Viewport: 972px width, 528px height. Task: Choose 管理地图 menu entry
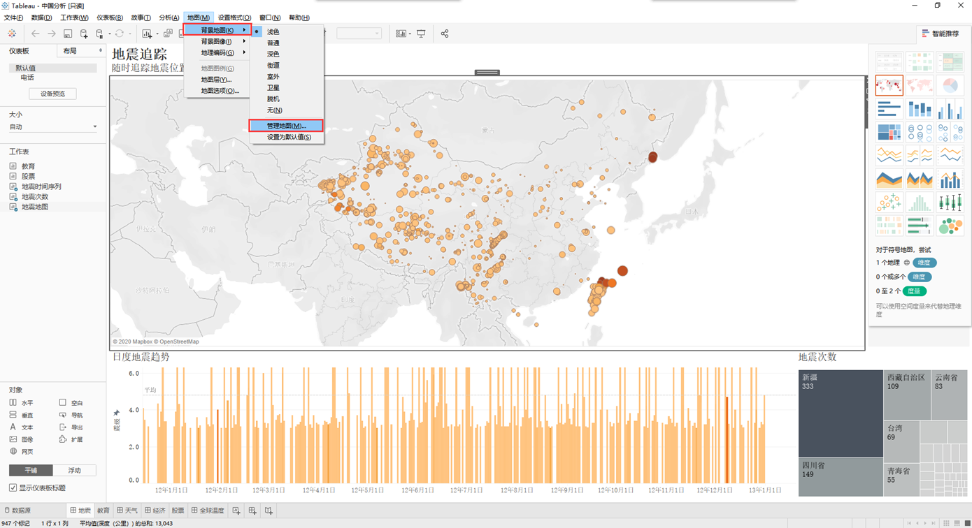coord(287,126)
